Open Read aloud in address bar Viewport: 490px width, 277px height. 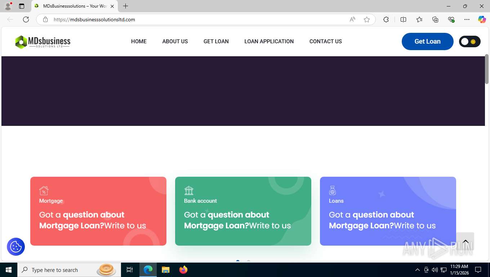coord(352,19)
